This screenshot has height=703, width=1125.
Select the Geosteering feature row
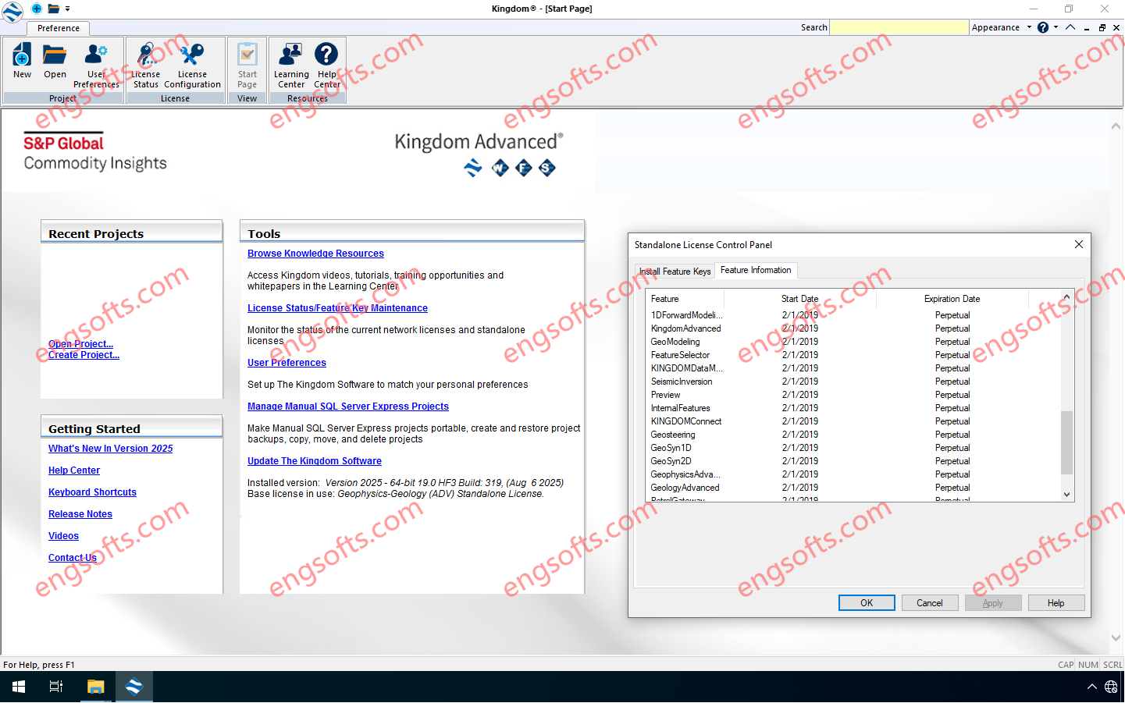[853, 435]
